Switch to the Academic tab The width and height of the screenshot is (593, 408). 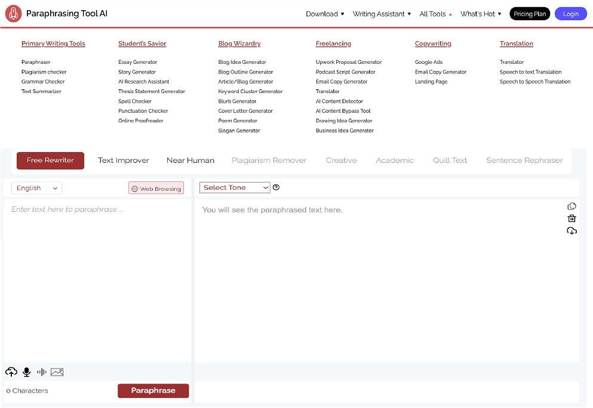(x=395, y=160)
